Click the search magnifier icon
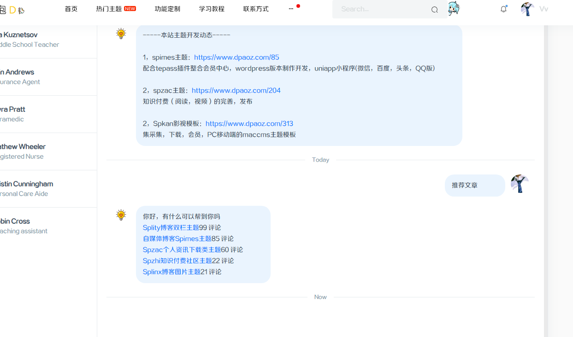This screenshot has width=573, height=337. pos(434,9)
